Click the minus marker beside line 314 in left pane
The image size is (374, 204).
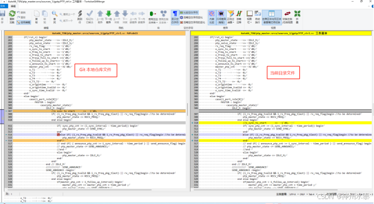point(6,135)
